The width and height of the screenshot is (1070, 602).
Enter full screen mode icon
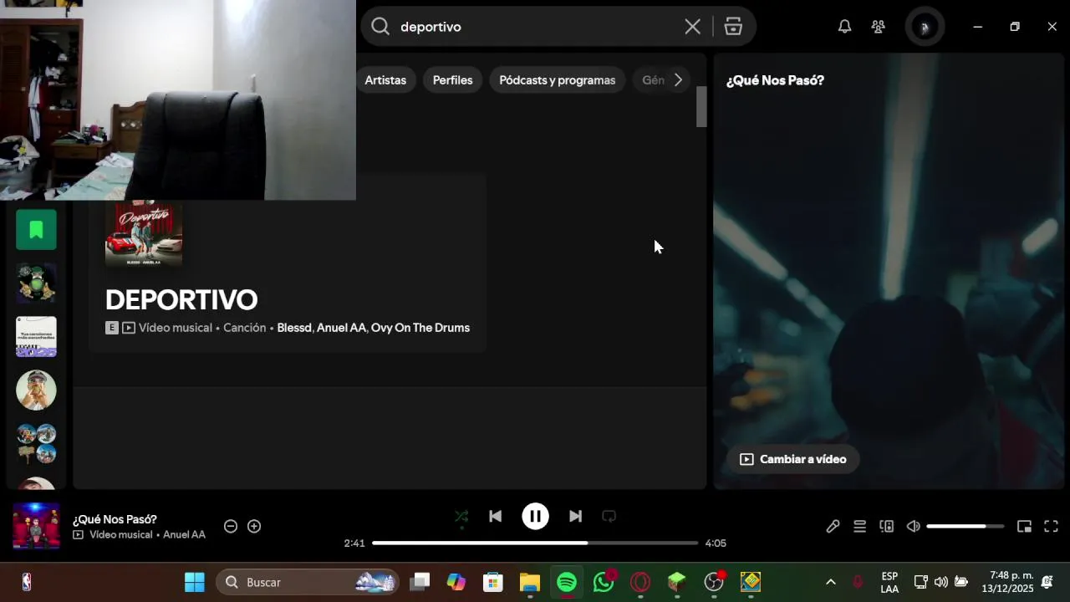(1051, 526)
